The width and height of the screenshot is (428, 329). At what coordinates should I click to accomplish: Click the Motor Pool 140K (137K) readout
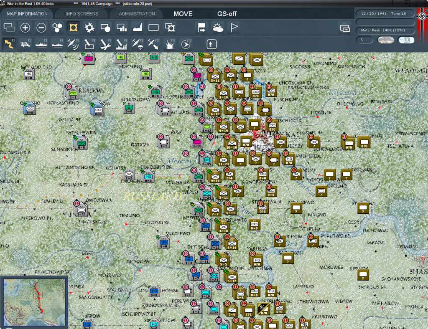[x=385, y=30]
